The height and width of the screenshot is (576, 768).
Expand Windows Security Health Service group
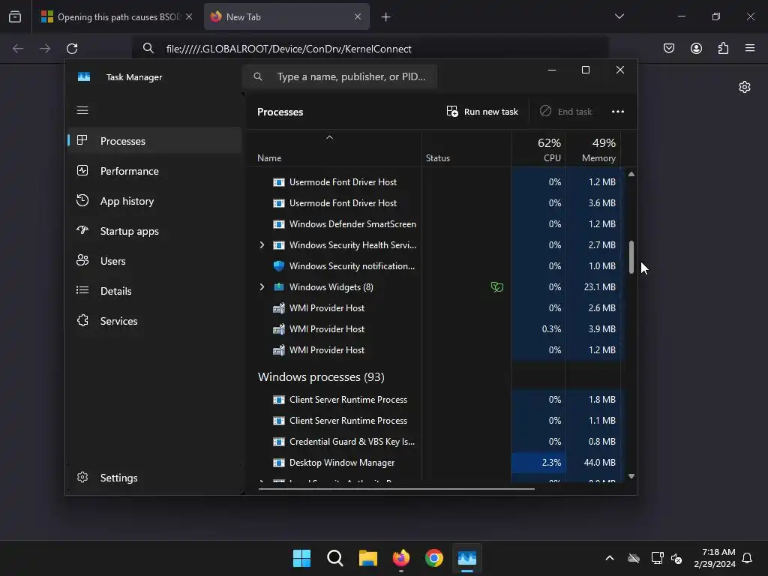[262, 245]
